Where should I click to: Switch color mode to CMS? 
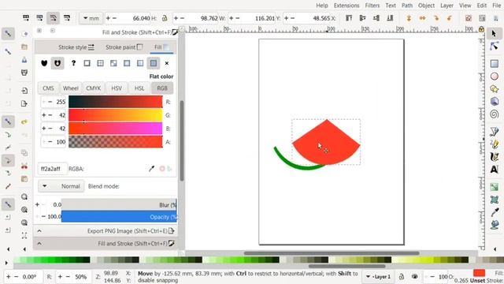(48, 88)
